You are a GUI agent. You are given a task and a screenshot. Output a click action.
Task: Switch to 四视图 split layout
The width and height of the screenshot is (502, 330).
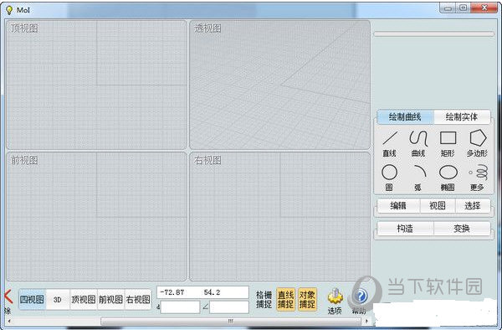33,299
